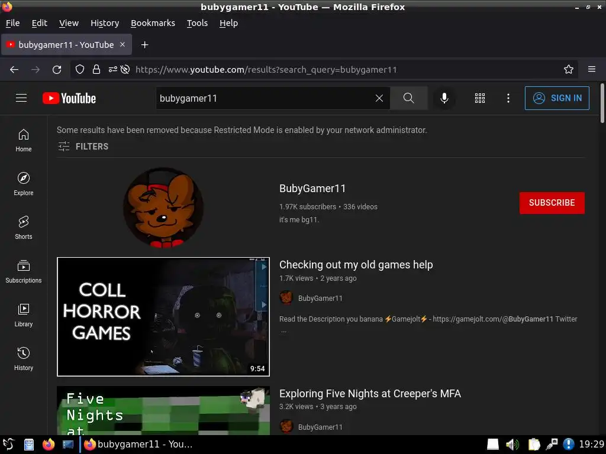Open a new tab with plus
Screen dimensions: 606x454
[x=144, y=45]
